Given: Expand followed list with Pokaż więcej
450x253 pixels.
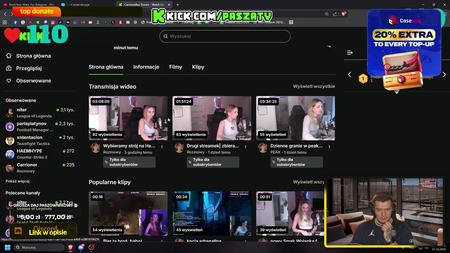Looking at the screenshot, I should point(18,181).
